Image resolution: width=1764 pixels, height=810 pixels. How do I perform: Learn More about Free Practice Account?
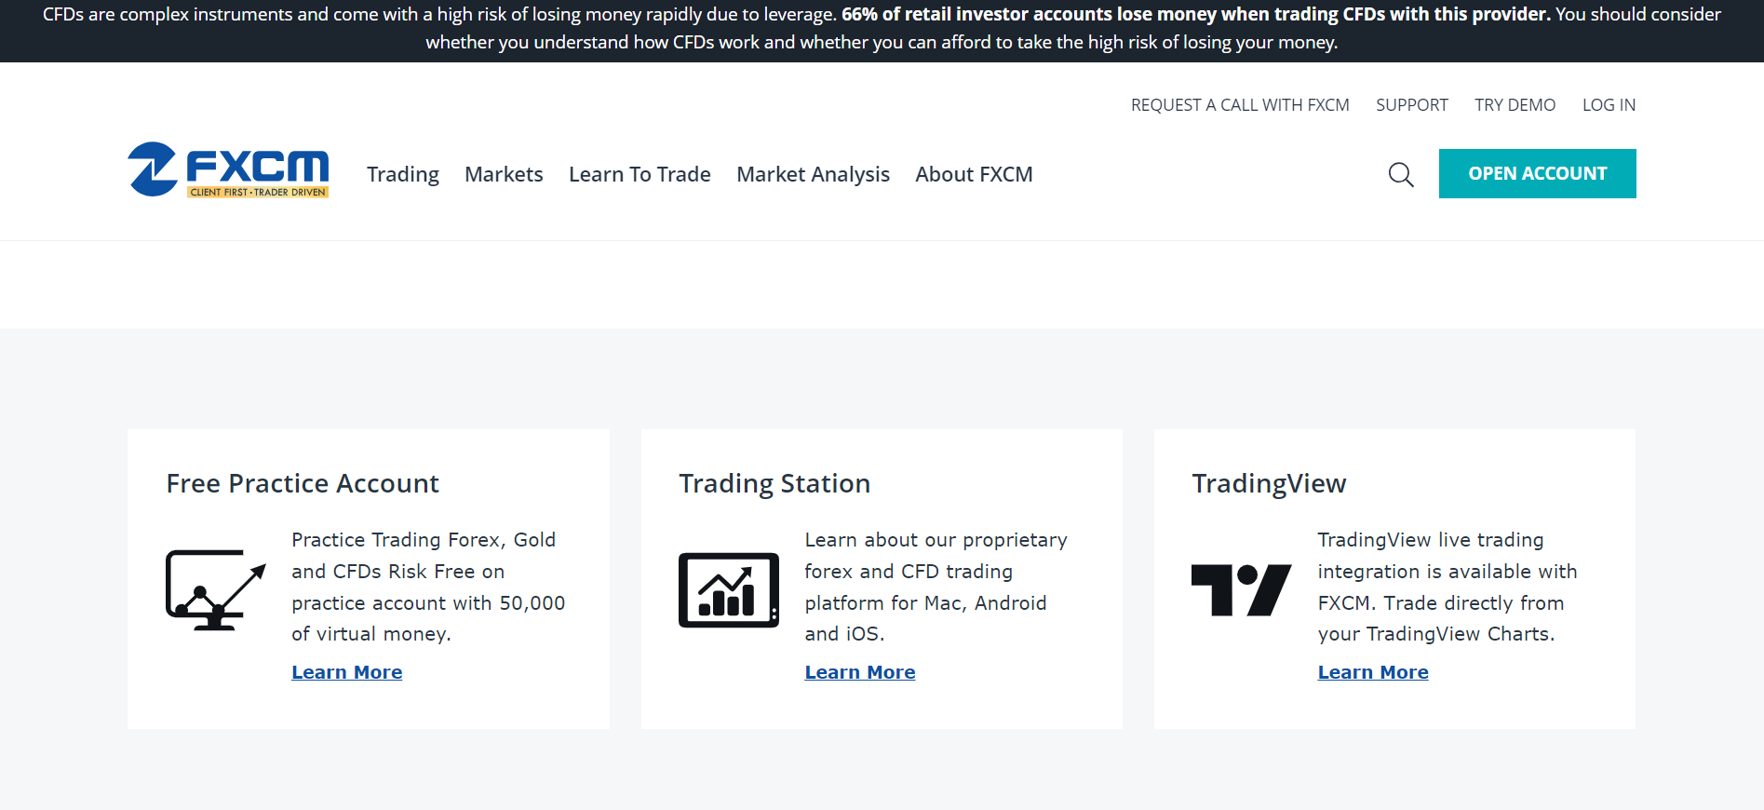(347, 672)
